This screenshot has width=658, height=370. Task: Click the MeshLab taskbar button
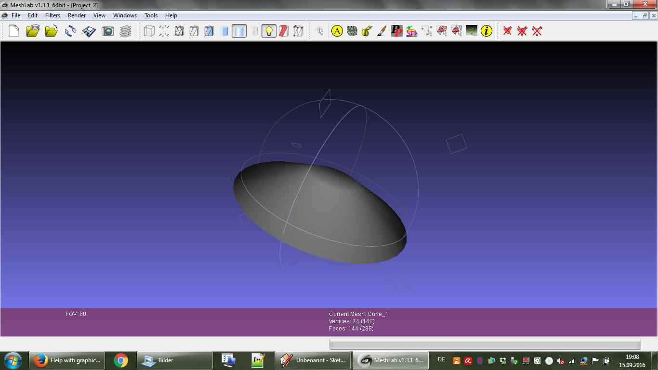(x=391, y=360)
